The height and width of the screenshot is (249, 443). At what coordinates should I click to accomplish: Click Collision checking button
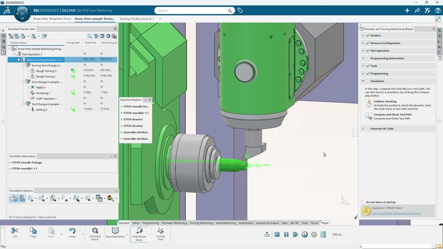click(369, 103)
